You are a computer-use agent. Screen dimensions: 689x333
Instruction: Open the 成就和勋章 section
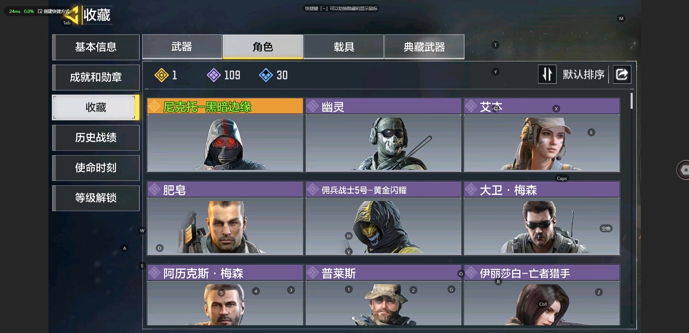(96, 77)
